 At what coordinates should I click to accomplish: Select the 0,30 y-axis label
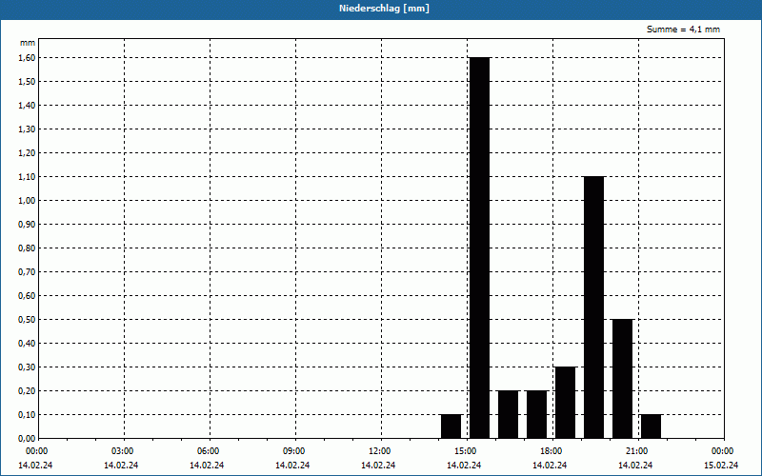point(27,367)
